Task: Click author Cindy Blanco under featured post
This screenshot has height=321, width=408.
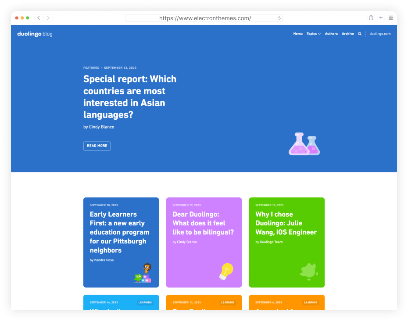Action: (101, 127)
